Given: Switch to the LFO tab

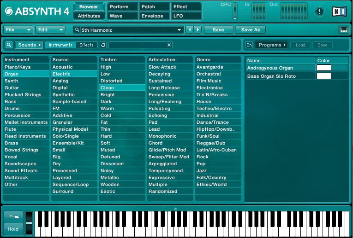Looking at the screenshot, I should point(186,16).
